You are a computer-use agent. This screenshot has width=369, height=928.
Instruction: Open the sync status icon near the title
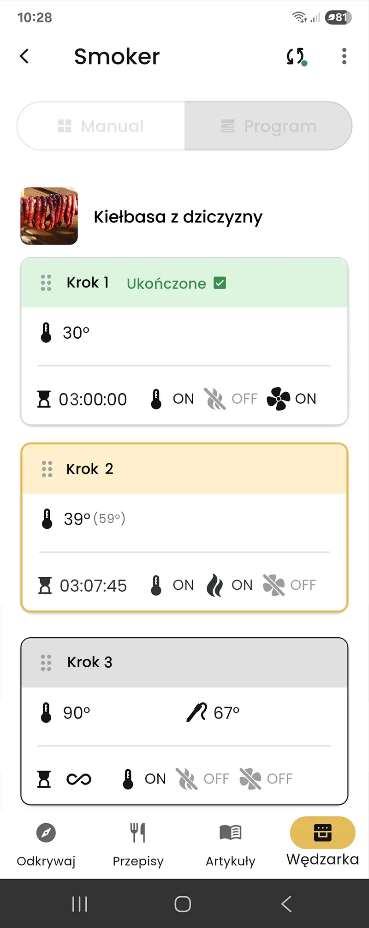click(295, 56)
